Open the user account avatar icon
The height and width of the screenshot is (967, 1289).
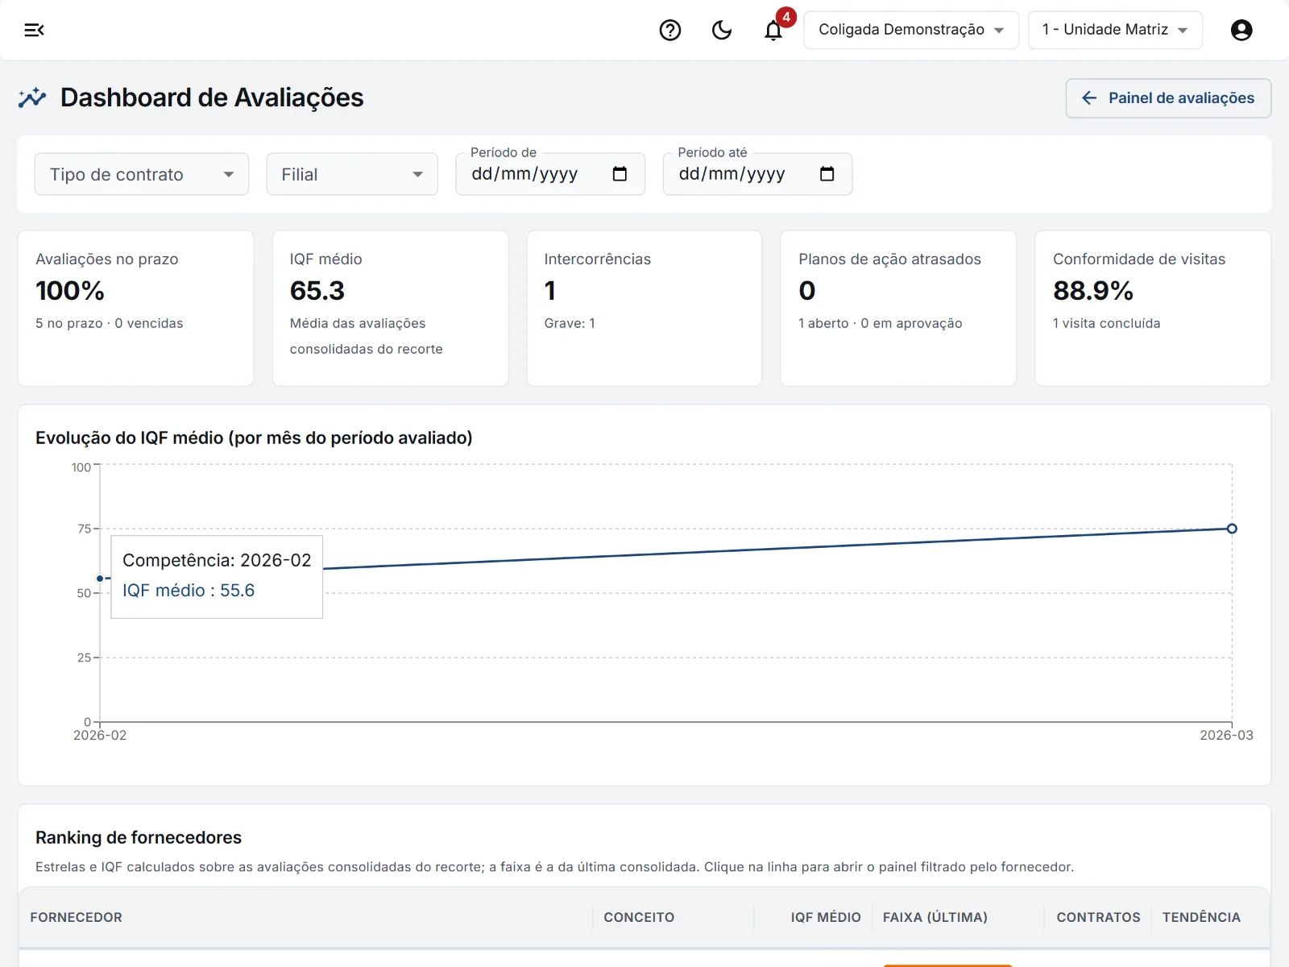tap(1241, 30)
